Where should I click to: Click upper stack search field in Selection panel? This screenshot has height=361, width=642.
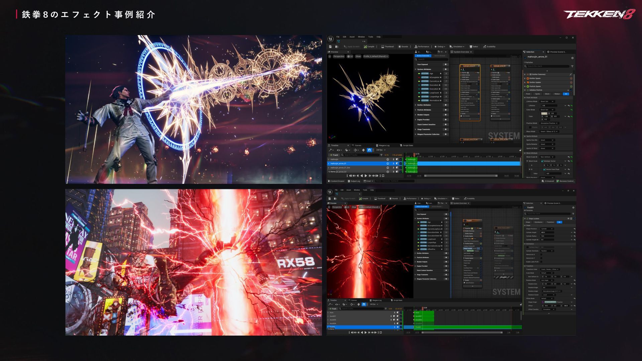click(x=547, y=66)
